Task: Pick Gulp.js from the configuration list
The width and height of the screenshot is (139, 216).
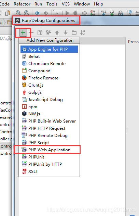Action: [x=49, y=92]
